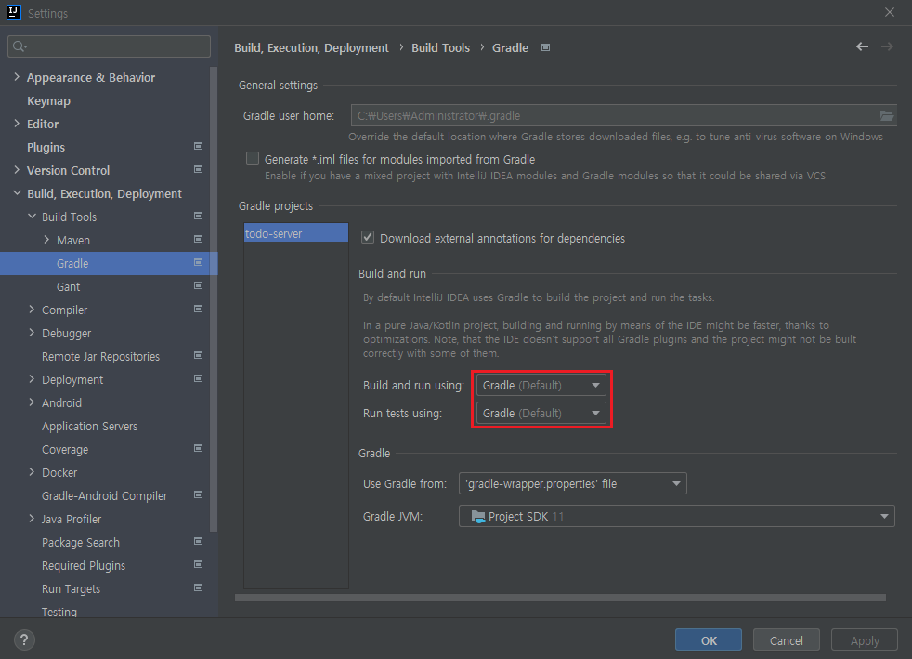Viewport: 912px width, 659px height.
Task: Click the project icon on the Deployment row
Action: 199,379
